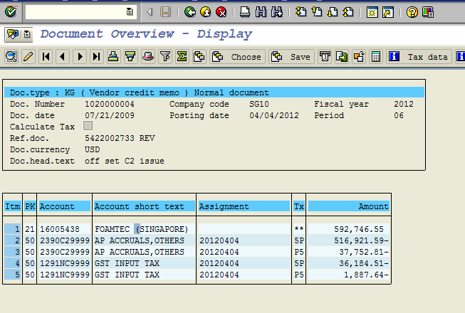Go to previous page icon

click(317, 12)
